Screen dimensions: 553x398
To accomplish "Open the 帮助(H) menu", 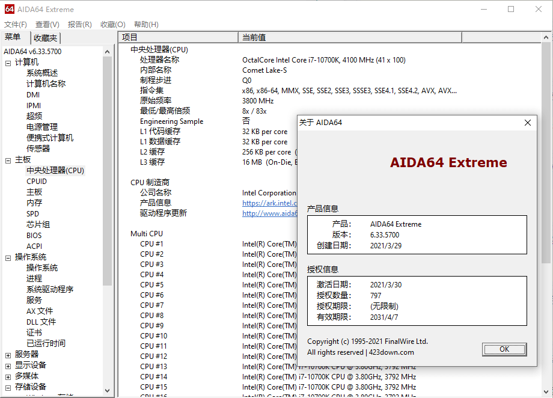I will click(146, 25).
